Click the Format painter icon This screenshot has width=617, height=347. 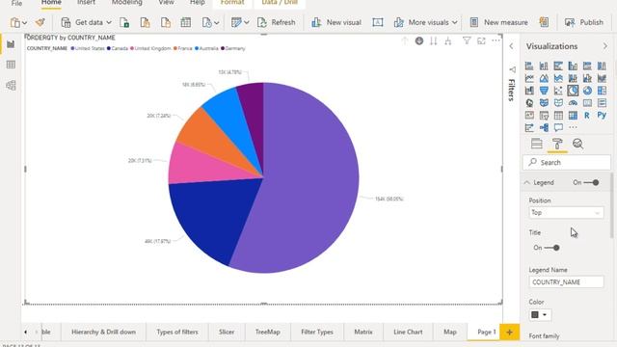40,22
